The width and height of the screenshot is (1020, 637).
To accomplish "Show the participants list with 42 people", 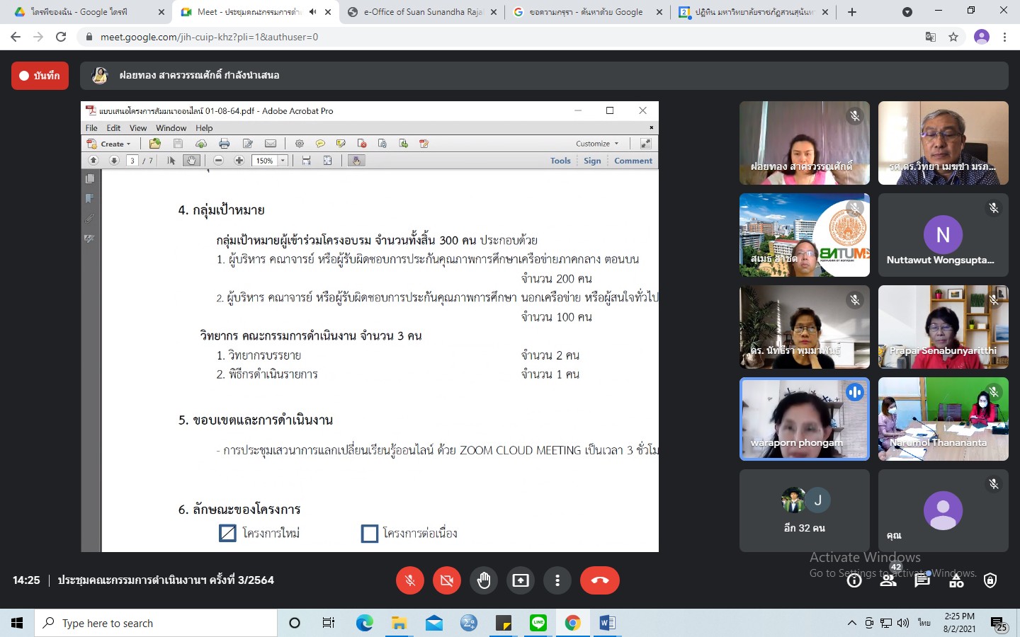I will [888, 580].
